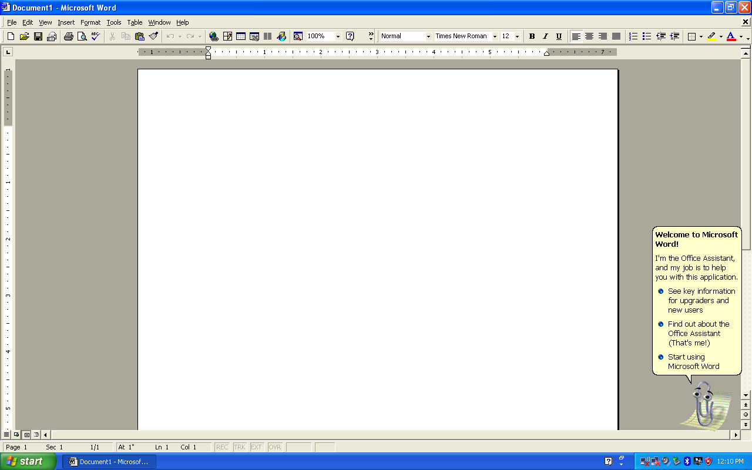The image size is (752, 470).
Task: Enable Center paragraph alignment
Action: tap(589, 36)
